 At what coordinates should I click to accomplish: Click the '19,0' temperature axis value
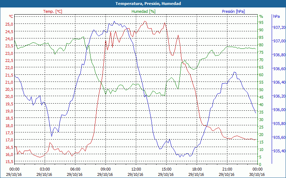[x=9, y=111]
